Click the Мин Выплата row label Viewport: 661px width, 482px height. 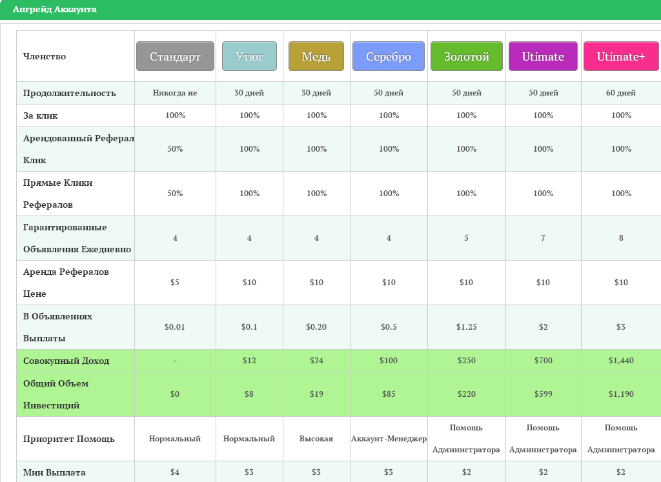[54, 472]
